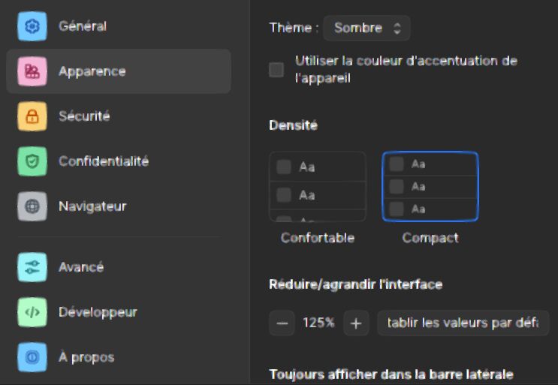Click the 125% zoom value display
Viewport: 558px width, 385px height.
point(319,323)
